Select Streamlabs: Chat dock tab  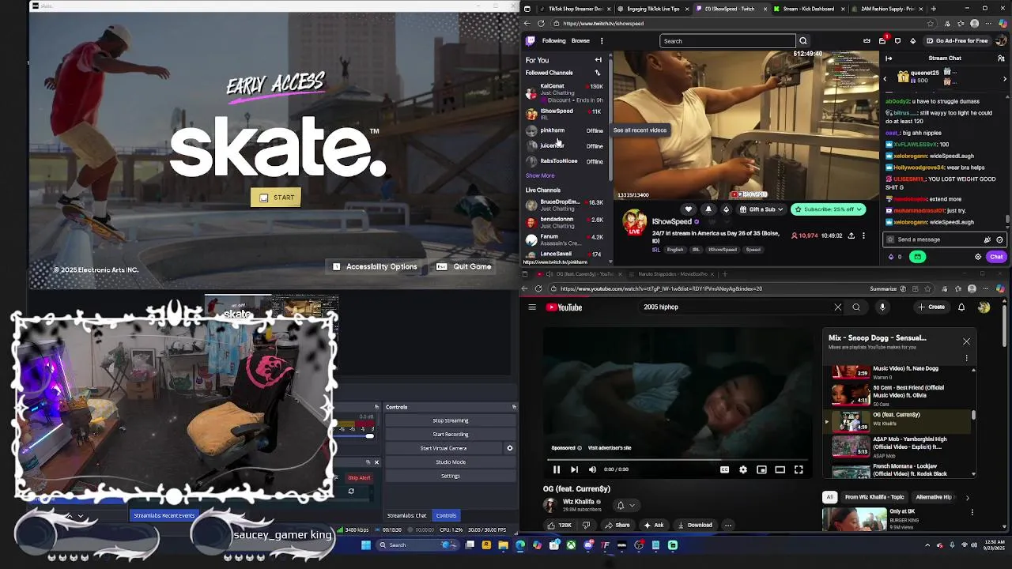[x=406, y=515]
